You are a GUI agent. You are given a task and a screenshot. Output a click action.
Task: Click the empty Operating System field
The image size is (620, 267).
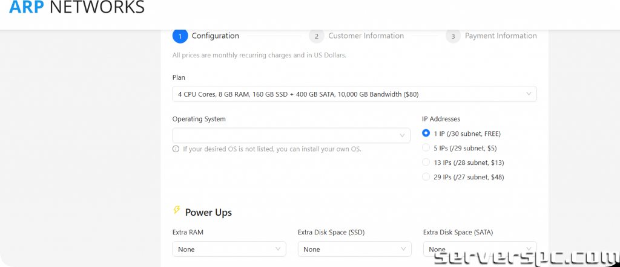tap(285, 135)
